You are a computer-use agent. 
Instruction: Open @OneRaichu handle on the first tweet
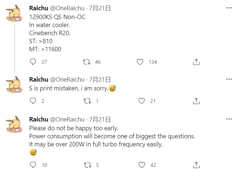click(67, 8)
